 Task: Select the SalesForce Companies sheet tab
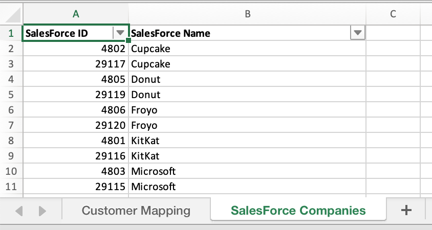298,211
